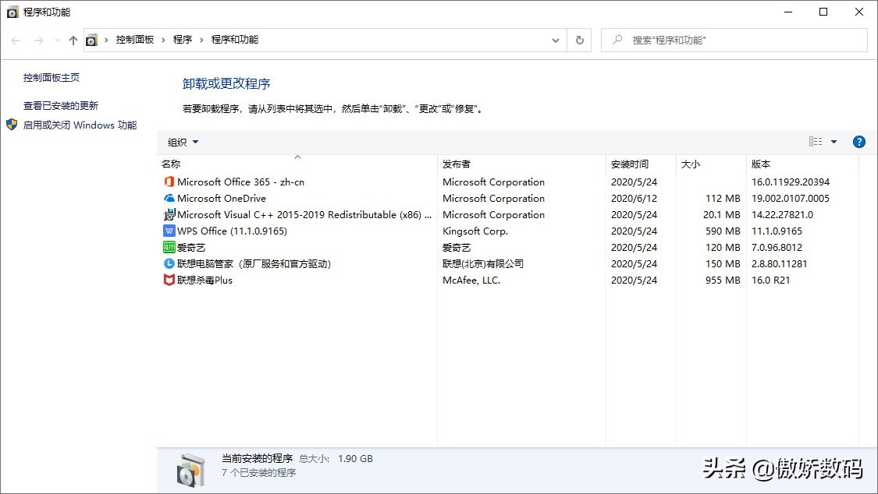
Task: Select 联想电脑管家 (原厂服务和官方驱动) entry
Action: pos(254,264)
